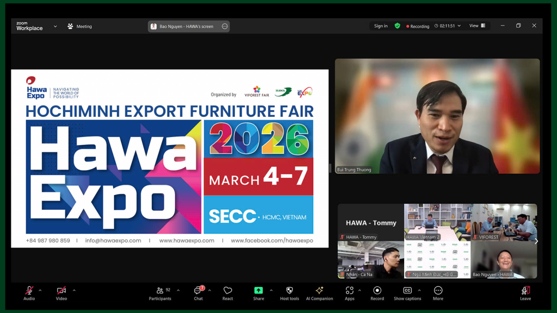Click the Meeting tab

(79, 26)
